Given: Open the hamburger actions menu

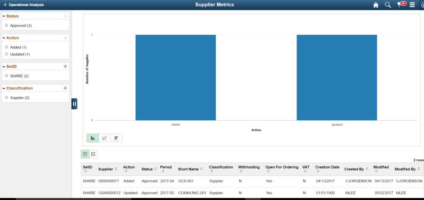Looking at the screenshot, I should pos(412,5).
